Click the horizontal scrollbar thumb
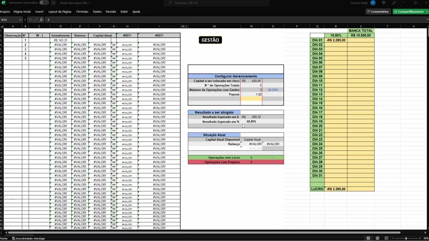The width and height of the screenshot is (429, 241). pyautogui.click(x=204, y=233)
